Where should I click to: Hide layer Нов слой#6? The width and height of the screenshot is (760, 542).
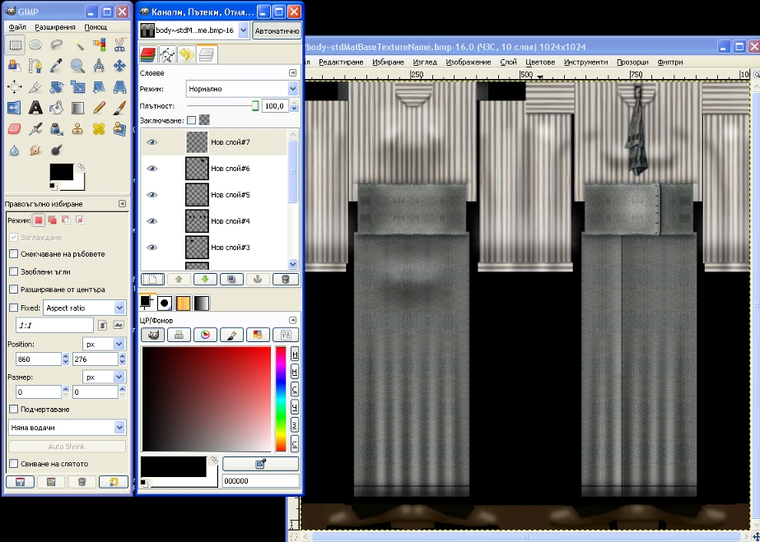coord(152,169)
